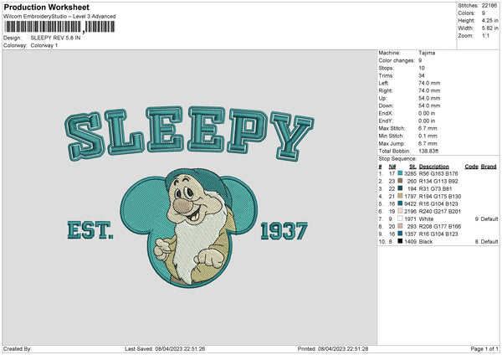Viewport: 502px width, 355px height.
Task: Click the Stop Sequence heading
Action: [x=397, y=158]
